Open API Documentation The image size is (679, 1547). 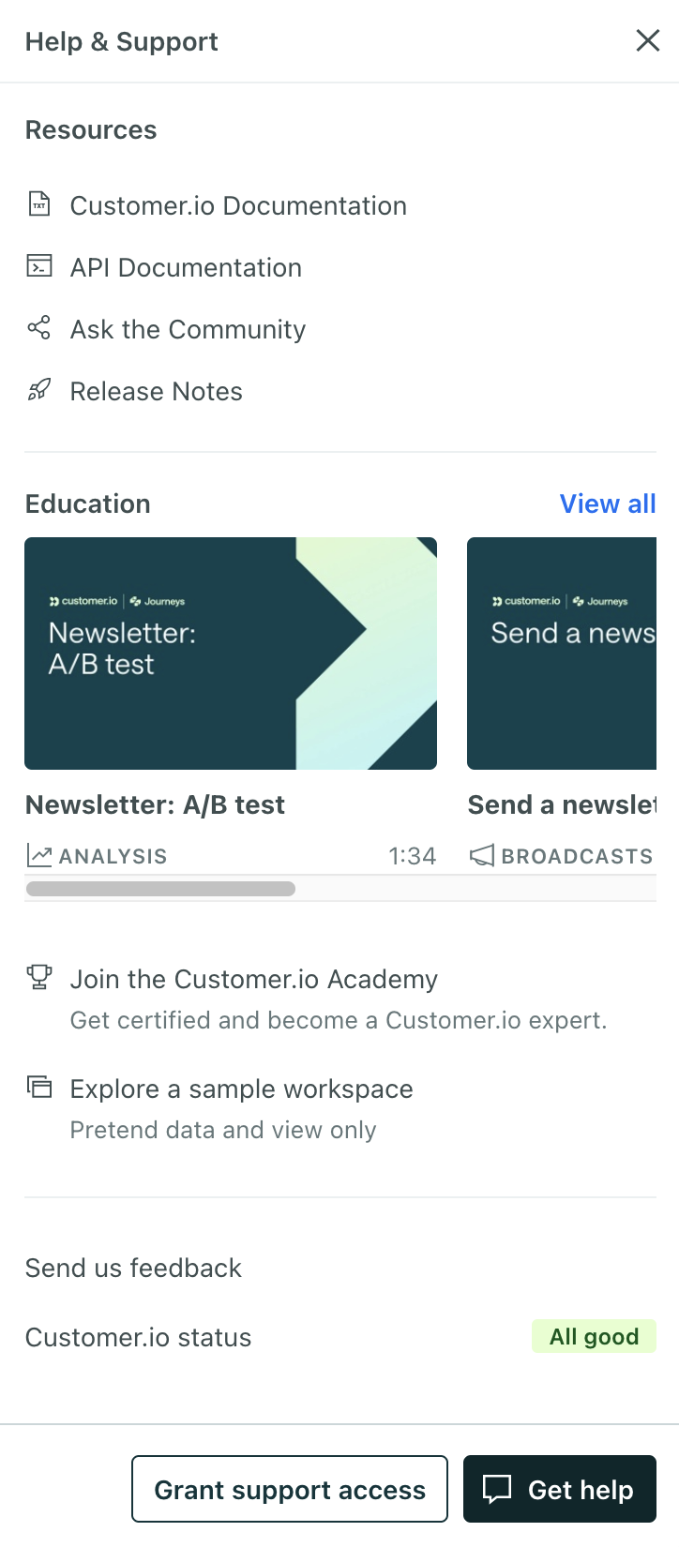coord(186,267)
